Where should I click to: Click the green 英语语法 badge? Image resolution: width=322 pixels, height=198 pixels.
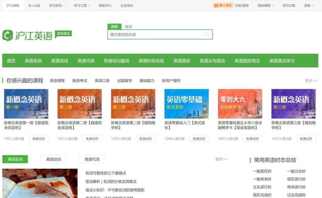tap(63, 34)
